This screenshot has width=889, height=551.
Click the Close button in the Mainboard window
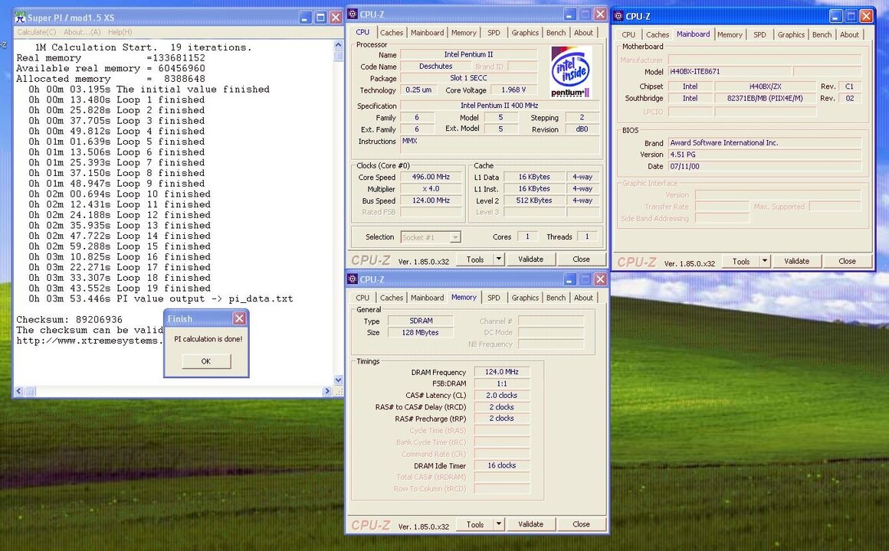coord(847,261)
